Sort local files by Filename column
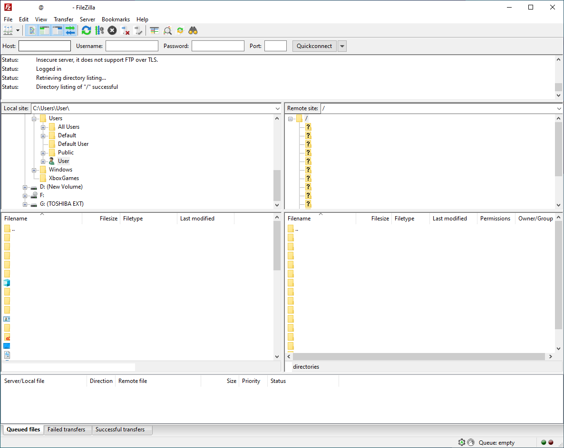The width and height of the screenshot is (564, 448). point(42,219)
